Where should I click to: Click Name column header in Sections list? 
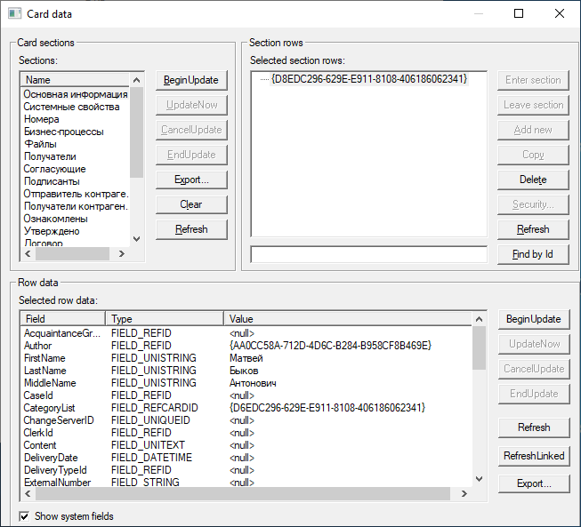click(75, 80)
